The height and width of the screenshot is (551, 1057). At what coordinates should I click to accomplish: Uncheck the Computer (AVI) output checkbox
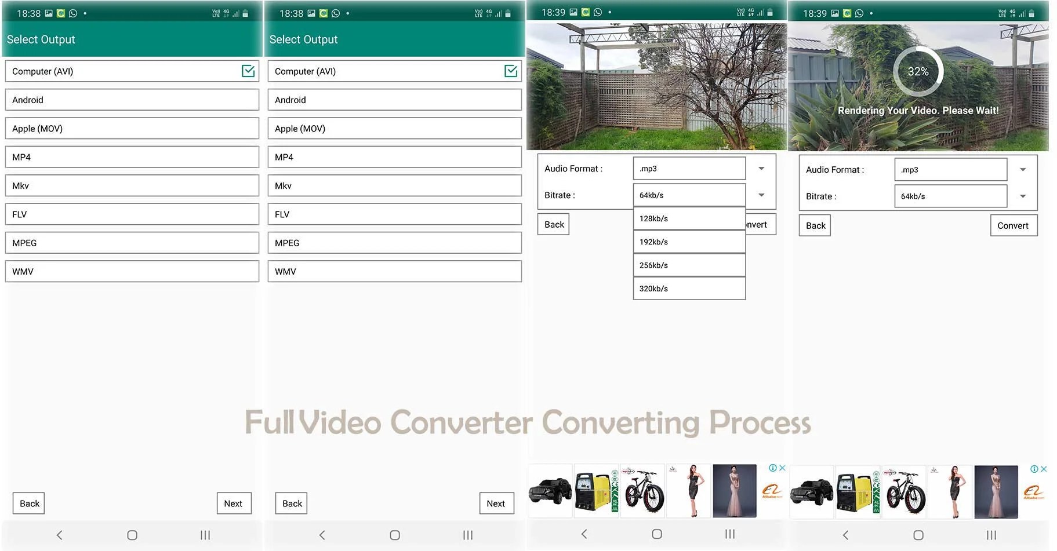[249, 71]
